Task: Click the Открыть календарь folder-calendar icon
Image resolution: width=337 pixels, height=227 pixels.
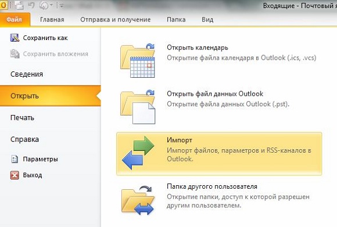Action: pos(138,60)
